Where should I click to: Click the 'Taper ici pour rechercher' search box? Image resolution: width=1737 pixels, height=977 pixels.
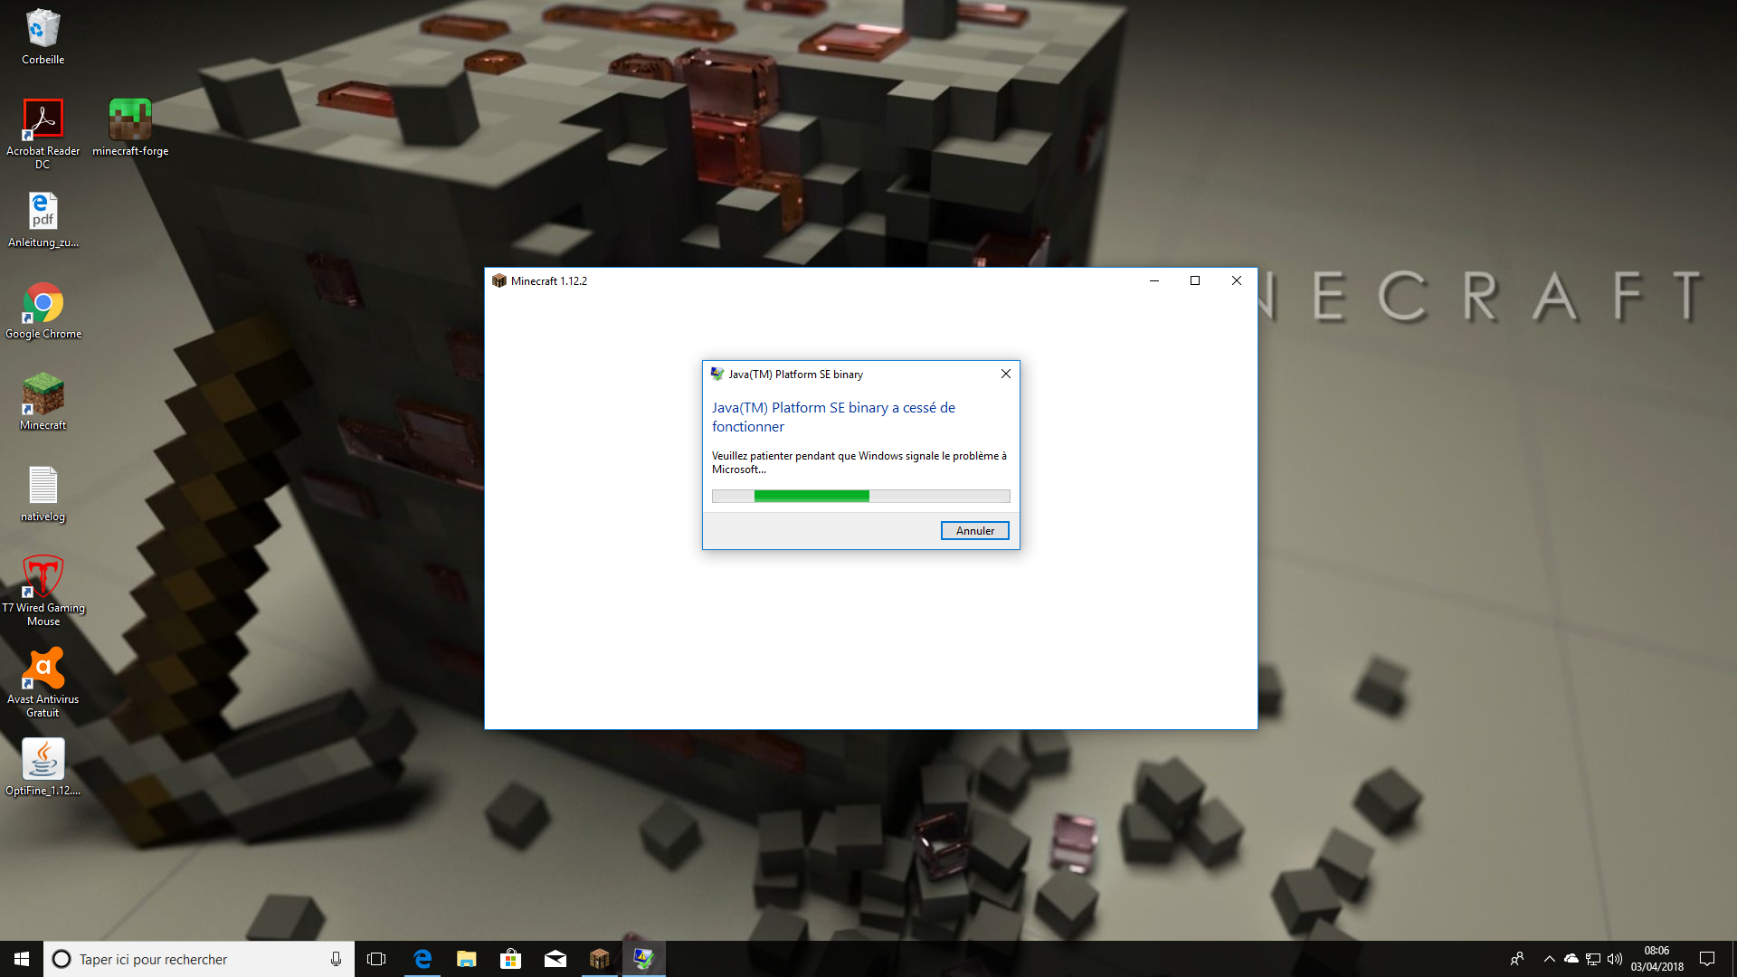[199, 959]
